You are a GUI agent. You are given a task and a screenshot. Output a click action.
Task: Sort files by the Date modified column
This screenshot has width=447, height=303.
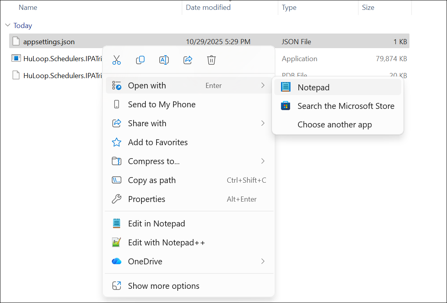coord(208,7)
